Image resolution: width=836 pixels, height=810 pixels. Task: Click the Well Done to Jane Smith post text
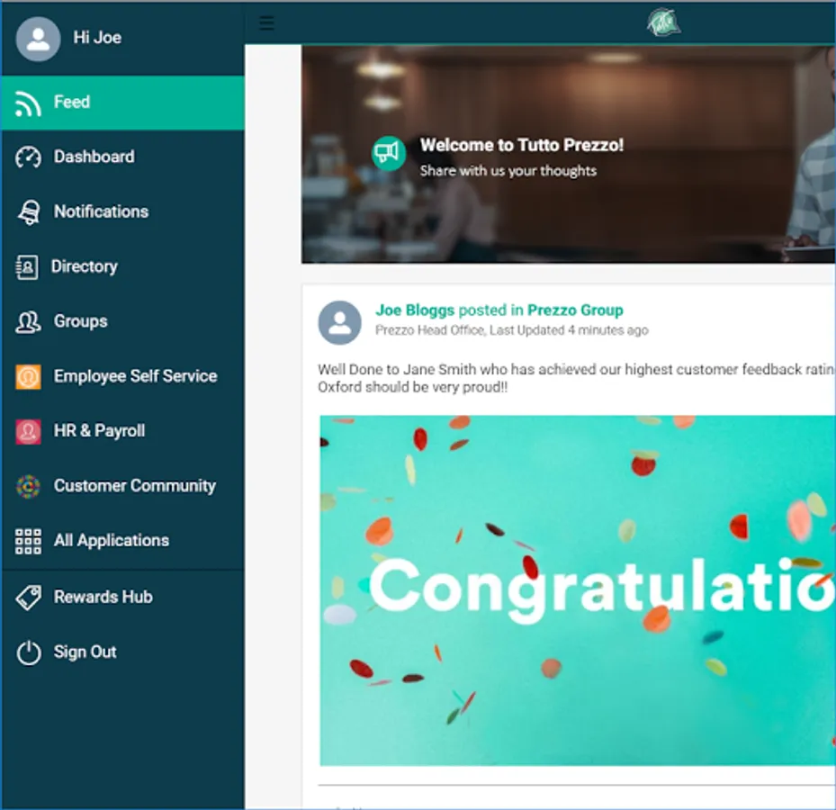(x=576, y=378)
